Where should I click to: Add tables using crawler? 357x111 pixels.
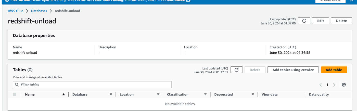click(x=293, y=70)
